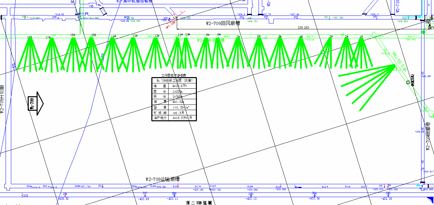Image resolution: width=434 pixels, height=205 pixels.
Task: Select the 工作面技术参数表 table title
Action: [174, 76]
